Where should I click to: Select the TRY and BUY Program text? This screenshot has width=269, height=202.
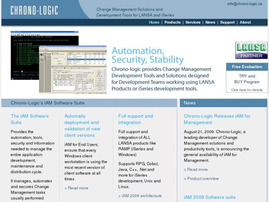[x=247, y=79]
